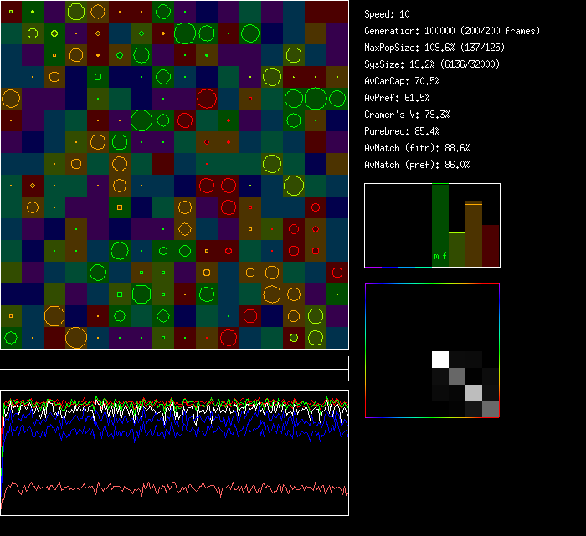Click the orange-brown bar in the histogram

[x=474, y=234]
